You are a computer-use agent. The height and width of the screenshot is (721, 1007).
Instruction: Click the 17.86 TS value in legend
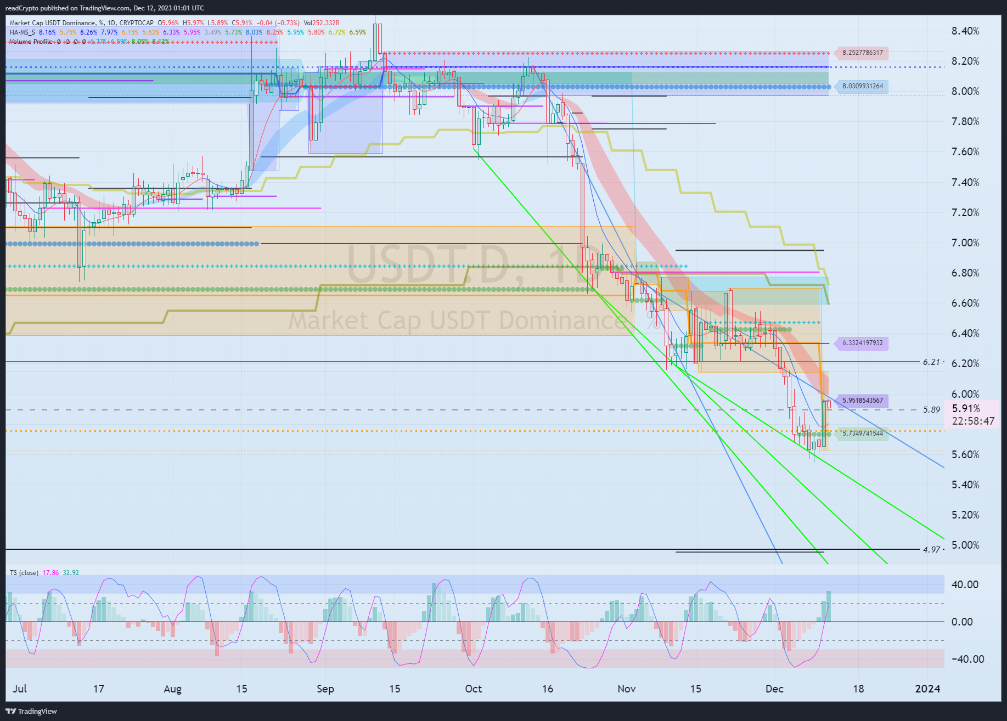point(50,573)
